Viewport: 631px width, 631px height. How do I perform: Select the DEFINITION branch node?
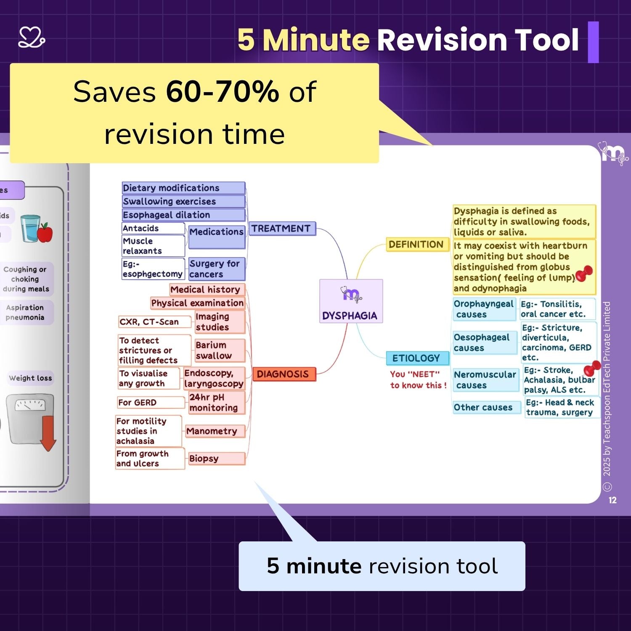(416, 244)
